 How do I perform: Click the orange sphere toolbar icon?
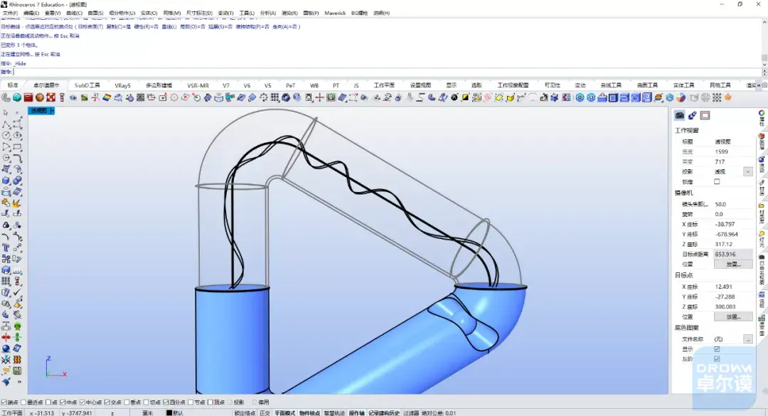coord(40,97)
